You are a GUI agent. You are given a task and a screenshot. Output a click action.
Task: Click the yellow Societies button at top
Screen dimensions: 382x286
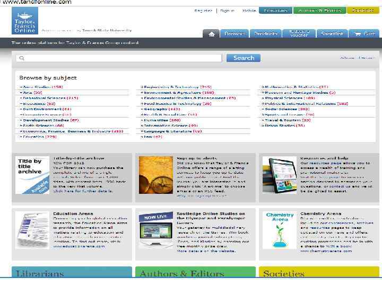click(x=363, y=11)
